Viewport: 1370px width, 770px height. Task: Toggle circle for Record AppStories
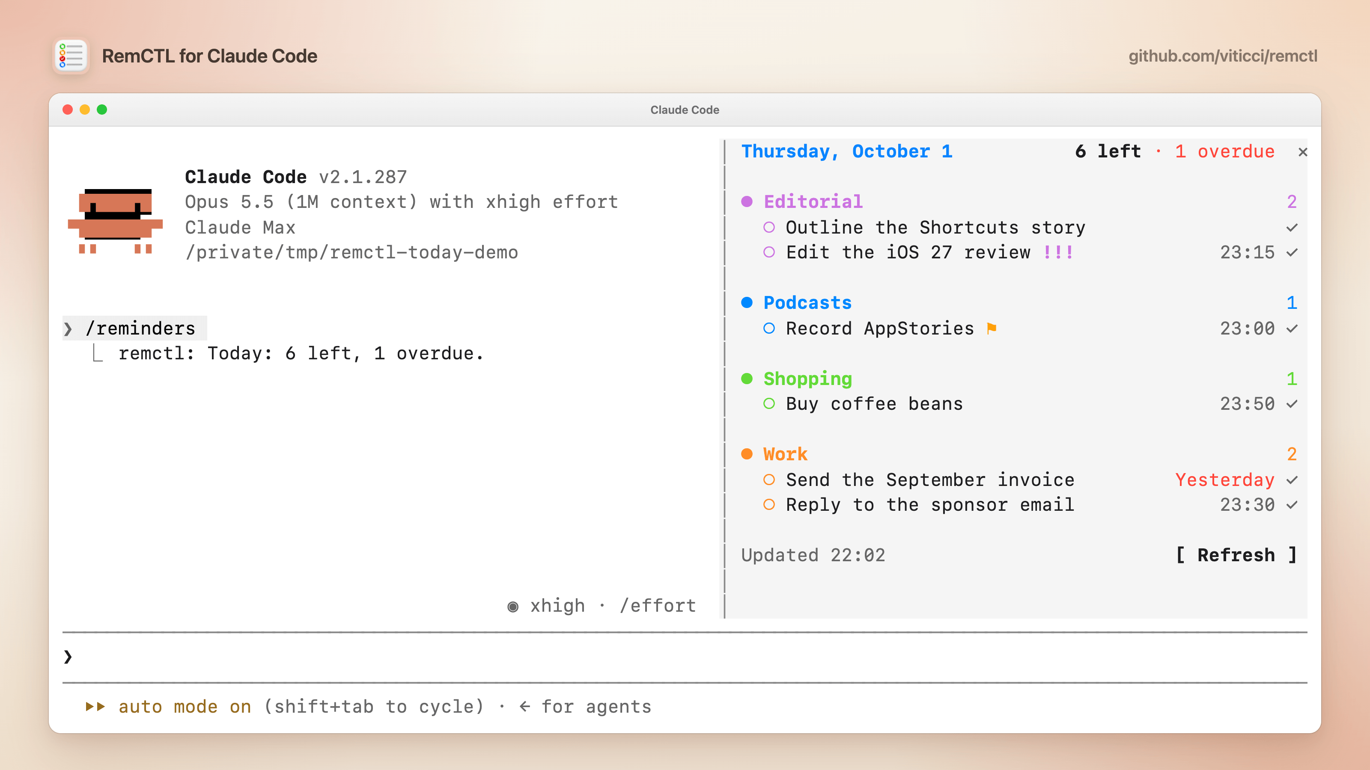coord(769,329)
